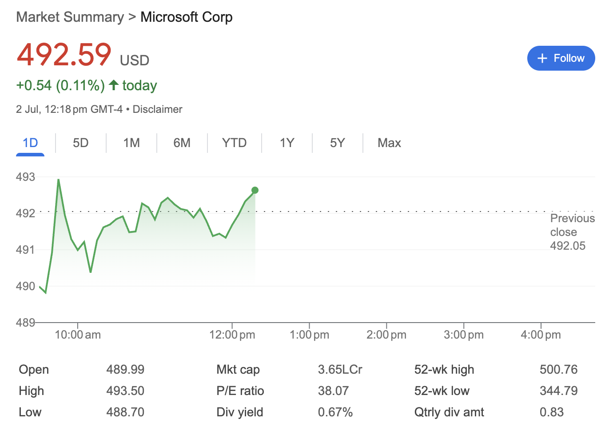The image size is (613, 431).
Task: Click the green endpoint dot on chart
Action: 255,190
